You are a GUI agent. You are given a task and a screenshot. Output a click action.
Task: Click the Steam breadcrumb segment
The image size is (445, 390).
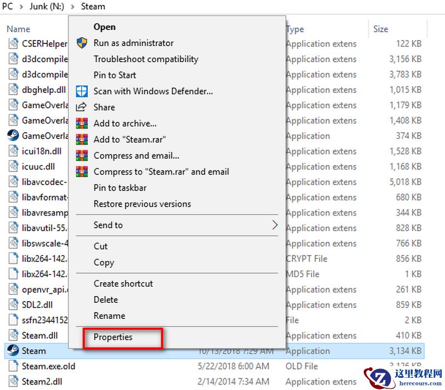point(93,7)
